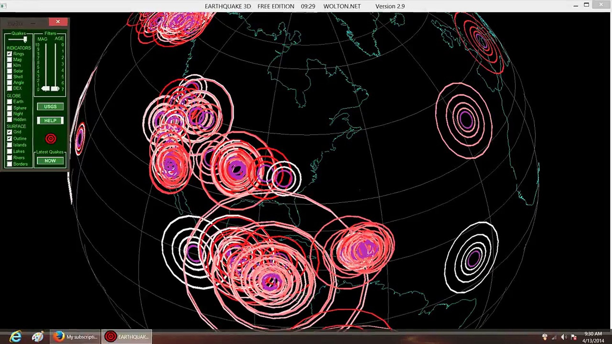
Task: Maximize the Earthquake 3D main window
Action: click(586, 5)
